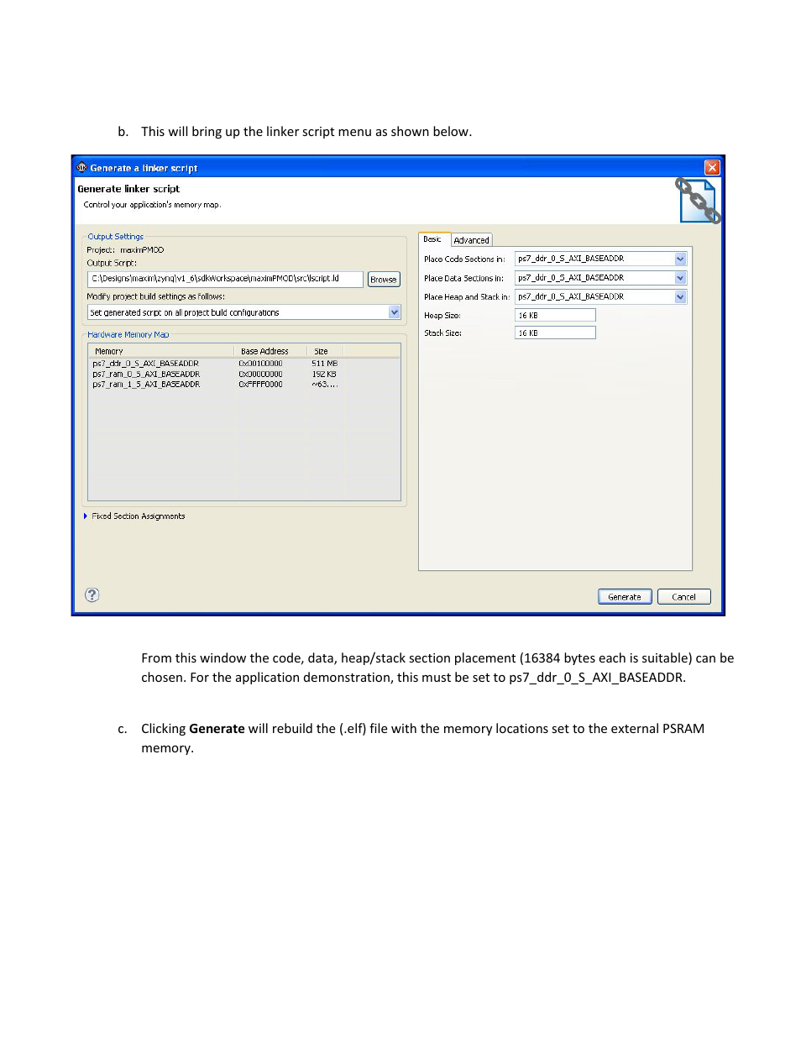The width and height of the screenshot is (801, 1037).
Task: Click the Size column header
Action: (326, 351)
